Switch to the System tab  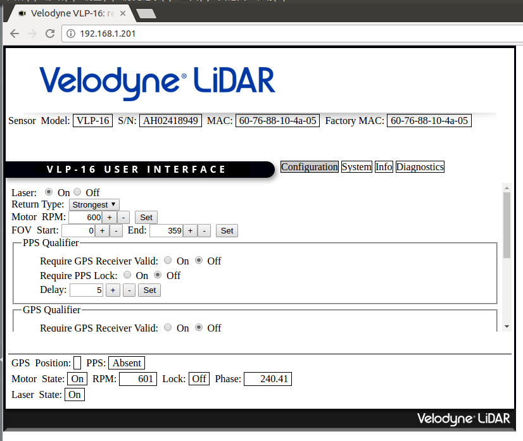(356, 166)
